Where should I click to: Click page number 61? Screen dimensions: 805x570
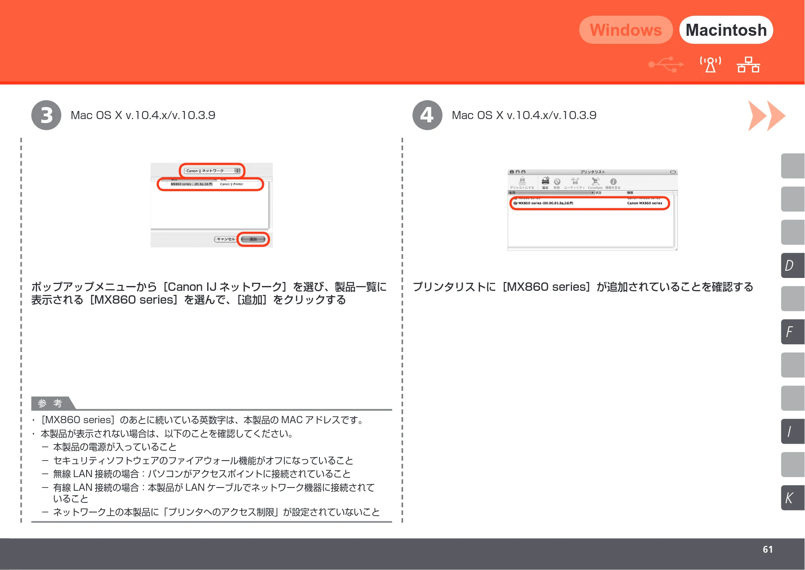(768, 549)
